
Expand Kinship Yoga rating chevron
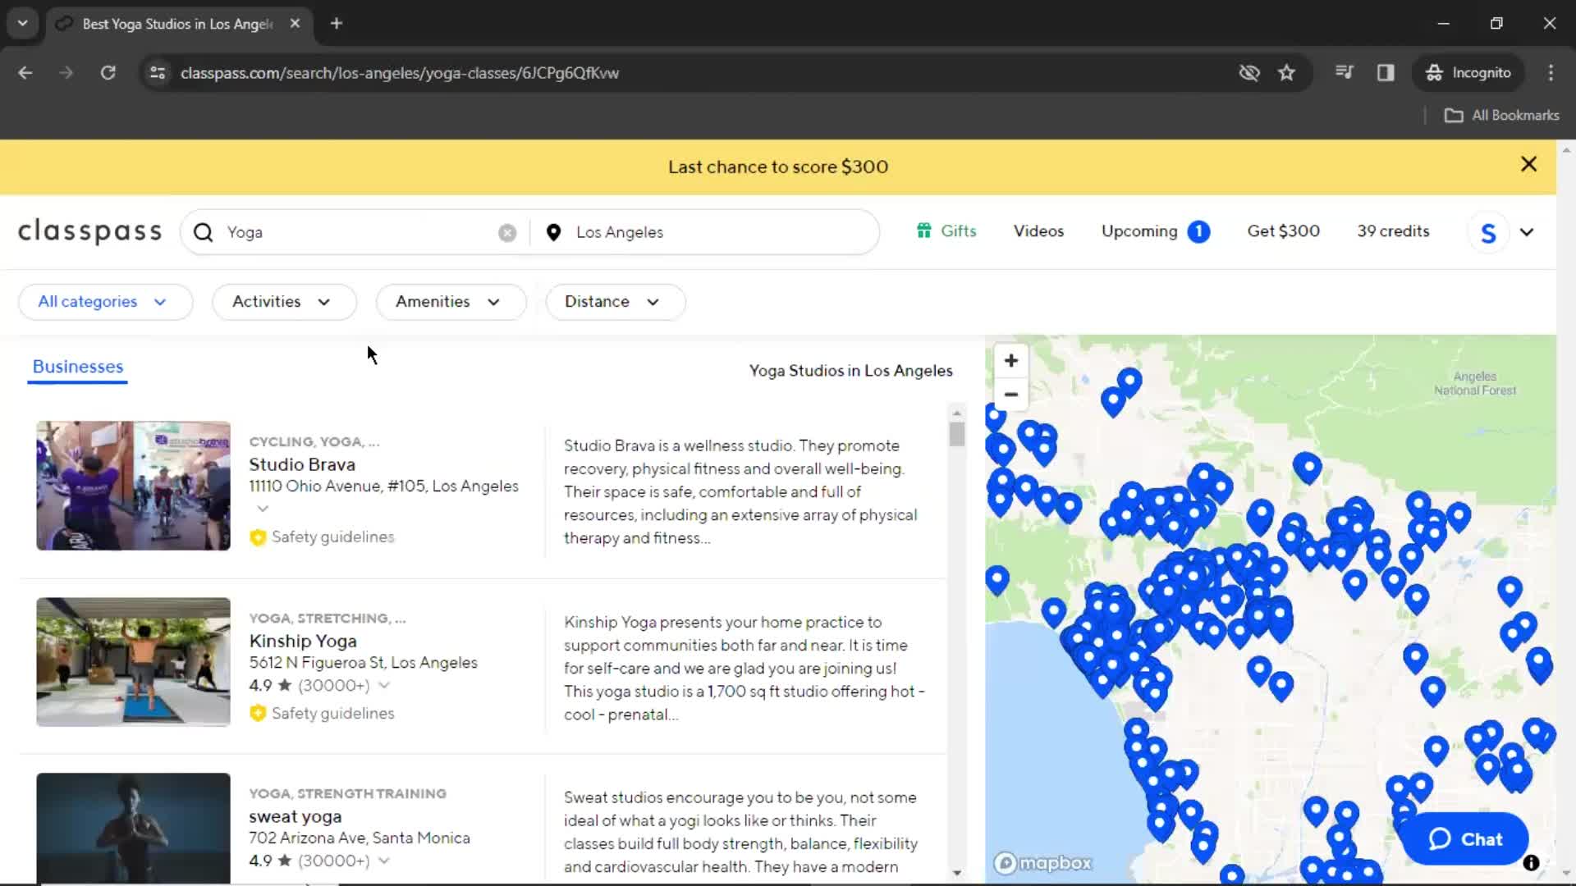(384, 685)
